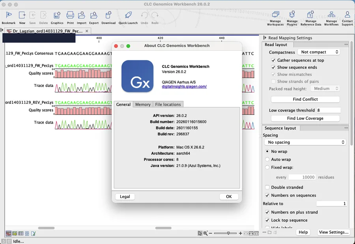Viewport: 355px width, 244px height.
Task: Open the Compactness dropdown
Action: [319, 52]
